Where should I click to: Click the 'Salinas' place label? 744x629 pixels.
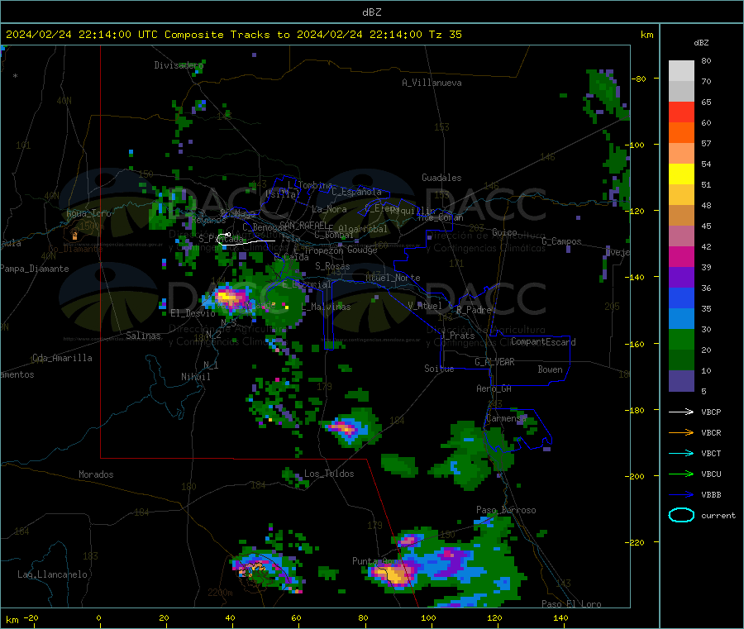[143, 336]
